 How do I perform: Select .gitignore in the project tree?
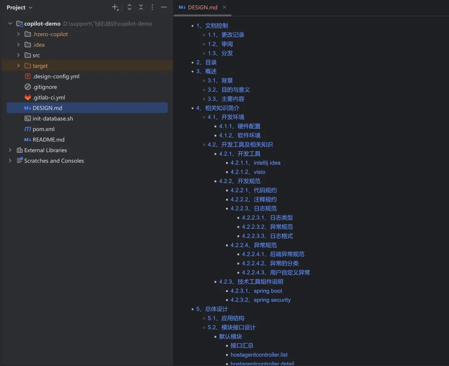[44, 87]
